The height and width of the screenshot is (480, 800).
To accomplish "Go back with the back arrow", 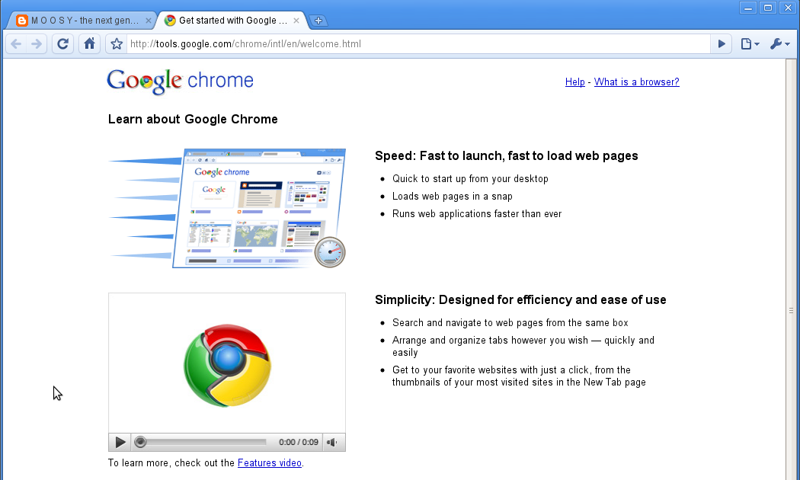I will click(16, 44).
